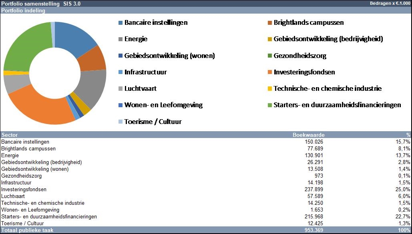Click the Brightlands campussen legend color square
The width and height of the screenshot is (412, 234).
pos(270,23)
